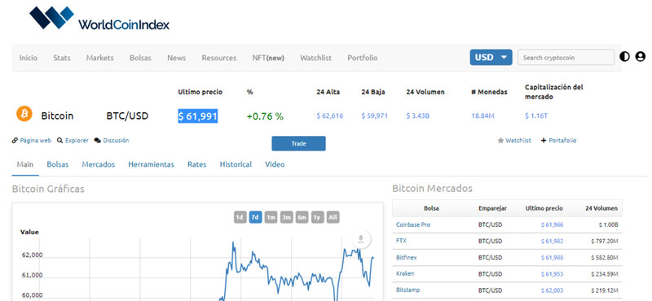Open Watchlist in top navigation bar
This screenshot has height=301, width=652.
coord(316,58)
